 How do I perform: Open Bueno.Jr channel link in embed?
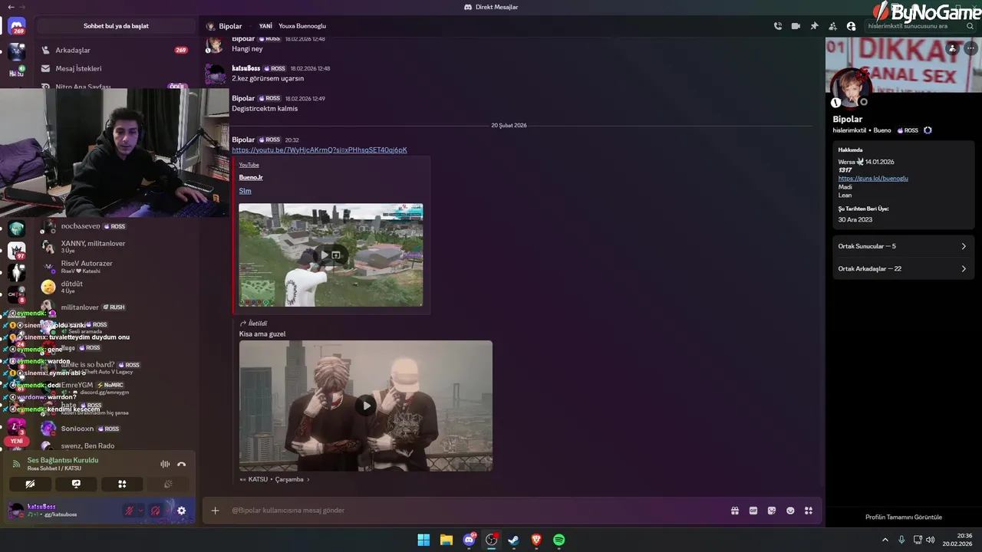tap(251, 177)
